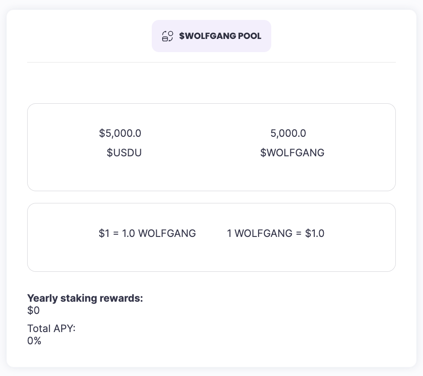Select the $WOLFGANG POOL tab label
This screenshot has height=376, width=423.
click(x=220, y=36)
